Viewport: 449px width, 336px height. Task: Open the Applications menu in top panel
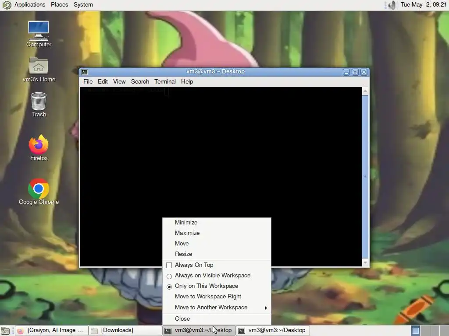tap(30, 5)
